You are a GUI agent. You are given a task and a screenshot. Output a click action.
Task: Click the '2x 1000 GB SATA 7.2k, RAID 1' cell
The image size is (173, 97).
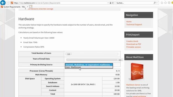[x=83, y=84]
